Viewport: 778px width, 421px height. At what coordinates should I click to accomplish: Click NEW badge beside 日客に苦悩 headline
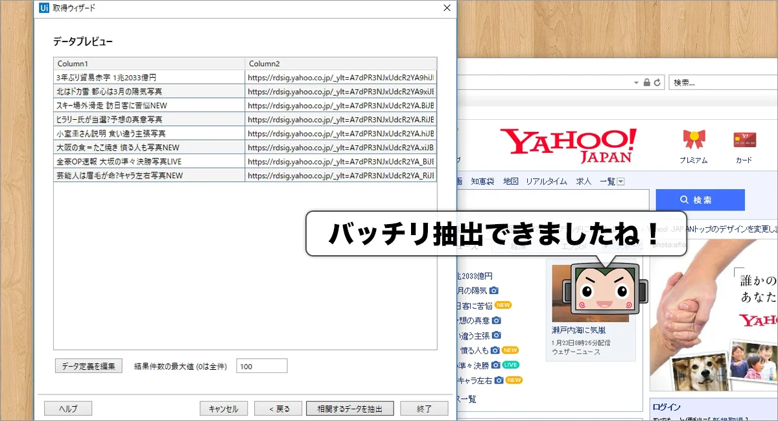pyautogui.click(x=504, y=305)
